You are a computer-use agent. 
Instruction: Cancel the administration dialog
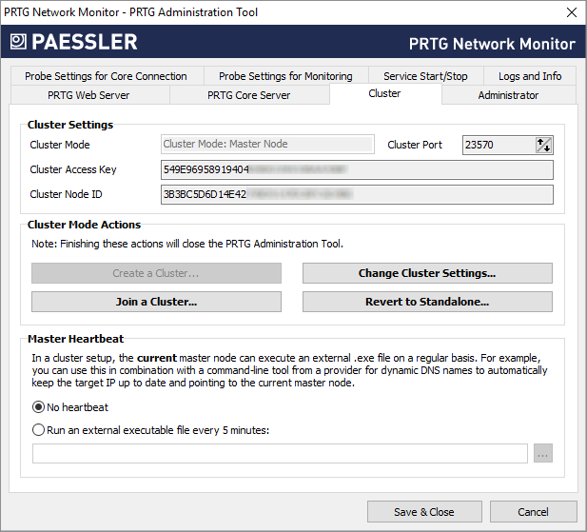(533, 511)
